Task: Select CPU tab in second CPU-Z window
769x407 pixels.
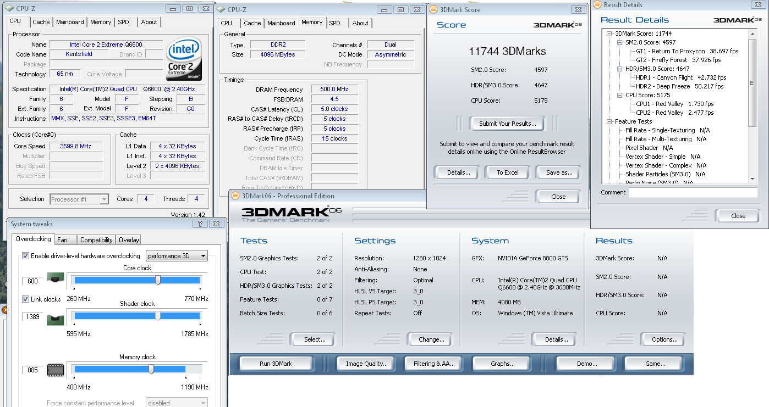Action: tap(227, 23)
